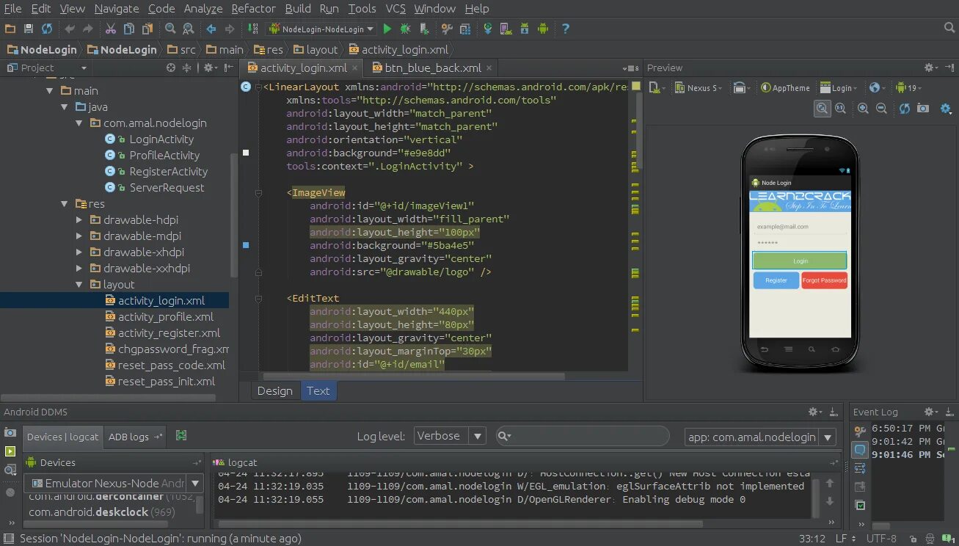The height and width of the screenshot is (546, 959).
Task: Click the Attach debugger to process icon
Action: [x=424, y=29]
